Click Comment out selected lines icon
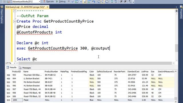 (x=112, y=1)
